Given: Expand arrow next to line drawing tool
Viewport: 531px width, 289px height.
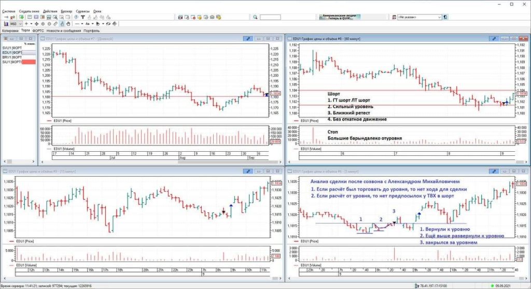Looking at the screenshot, I should coord(82,24).
